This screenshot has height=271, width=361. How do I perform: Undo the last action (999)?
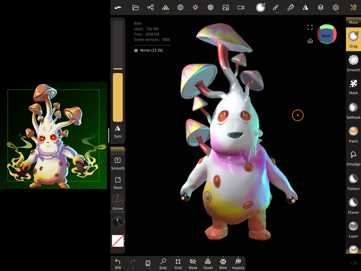point(118,264)
